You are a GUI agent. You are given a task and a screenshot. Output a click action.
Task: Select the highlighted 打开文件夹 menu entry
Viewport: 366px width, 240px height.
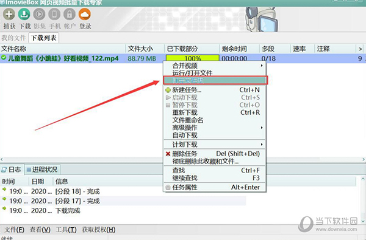215,80
